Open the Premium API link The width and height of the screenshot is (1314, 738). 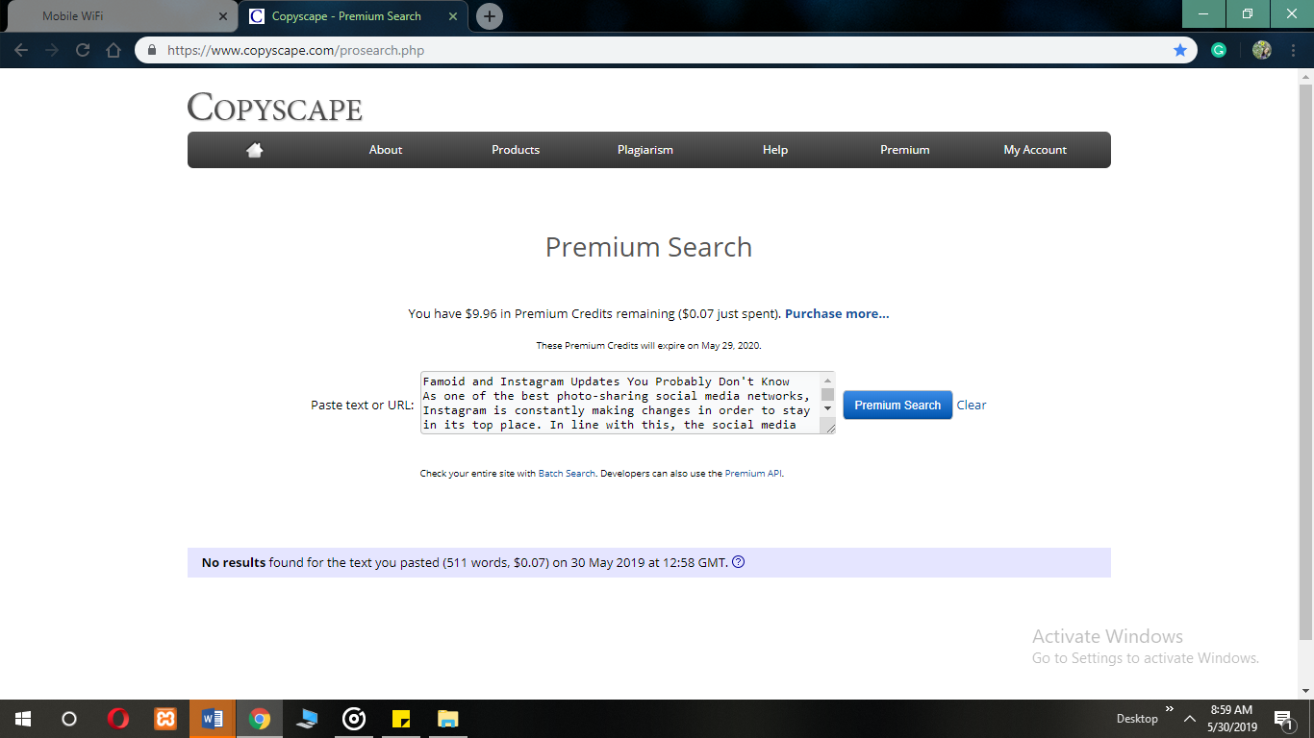point(753,474)
